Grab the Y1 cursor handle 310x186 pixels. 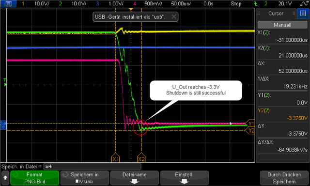tap(250, 124)
